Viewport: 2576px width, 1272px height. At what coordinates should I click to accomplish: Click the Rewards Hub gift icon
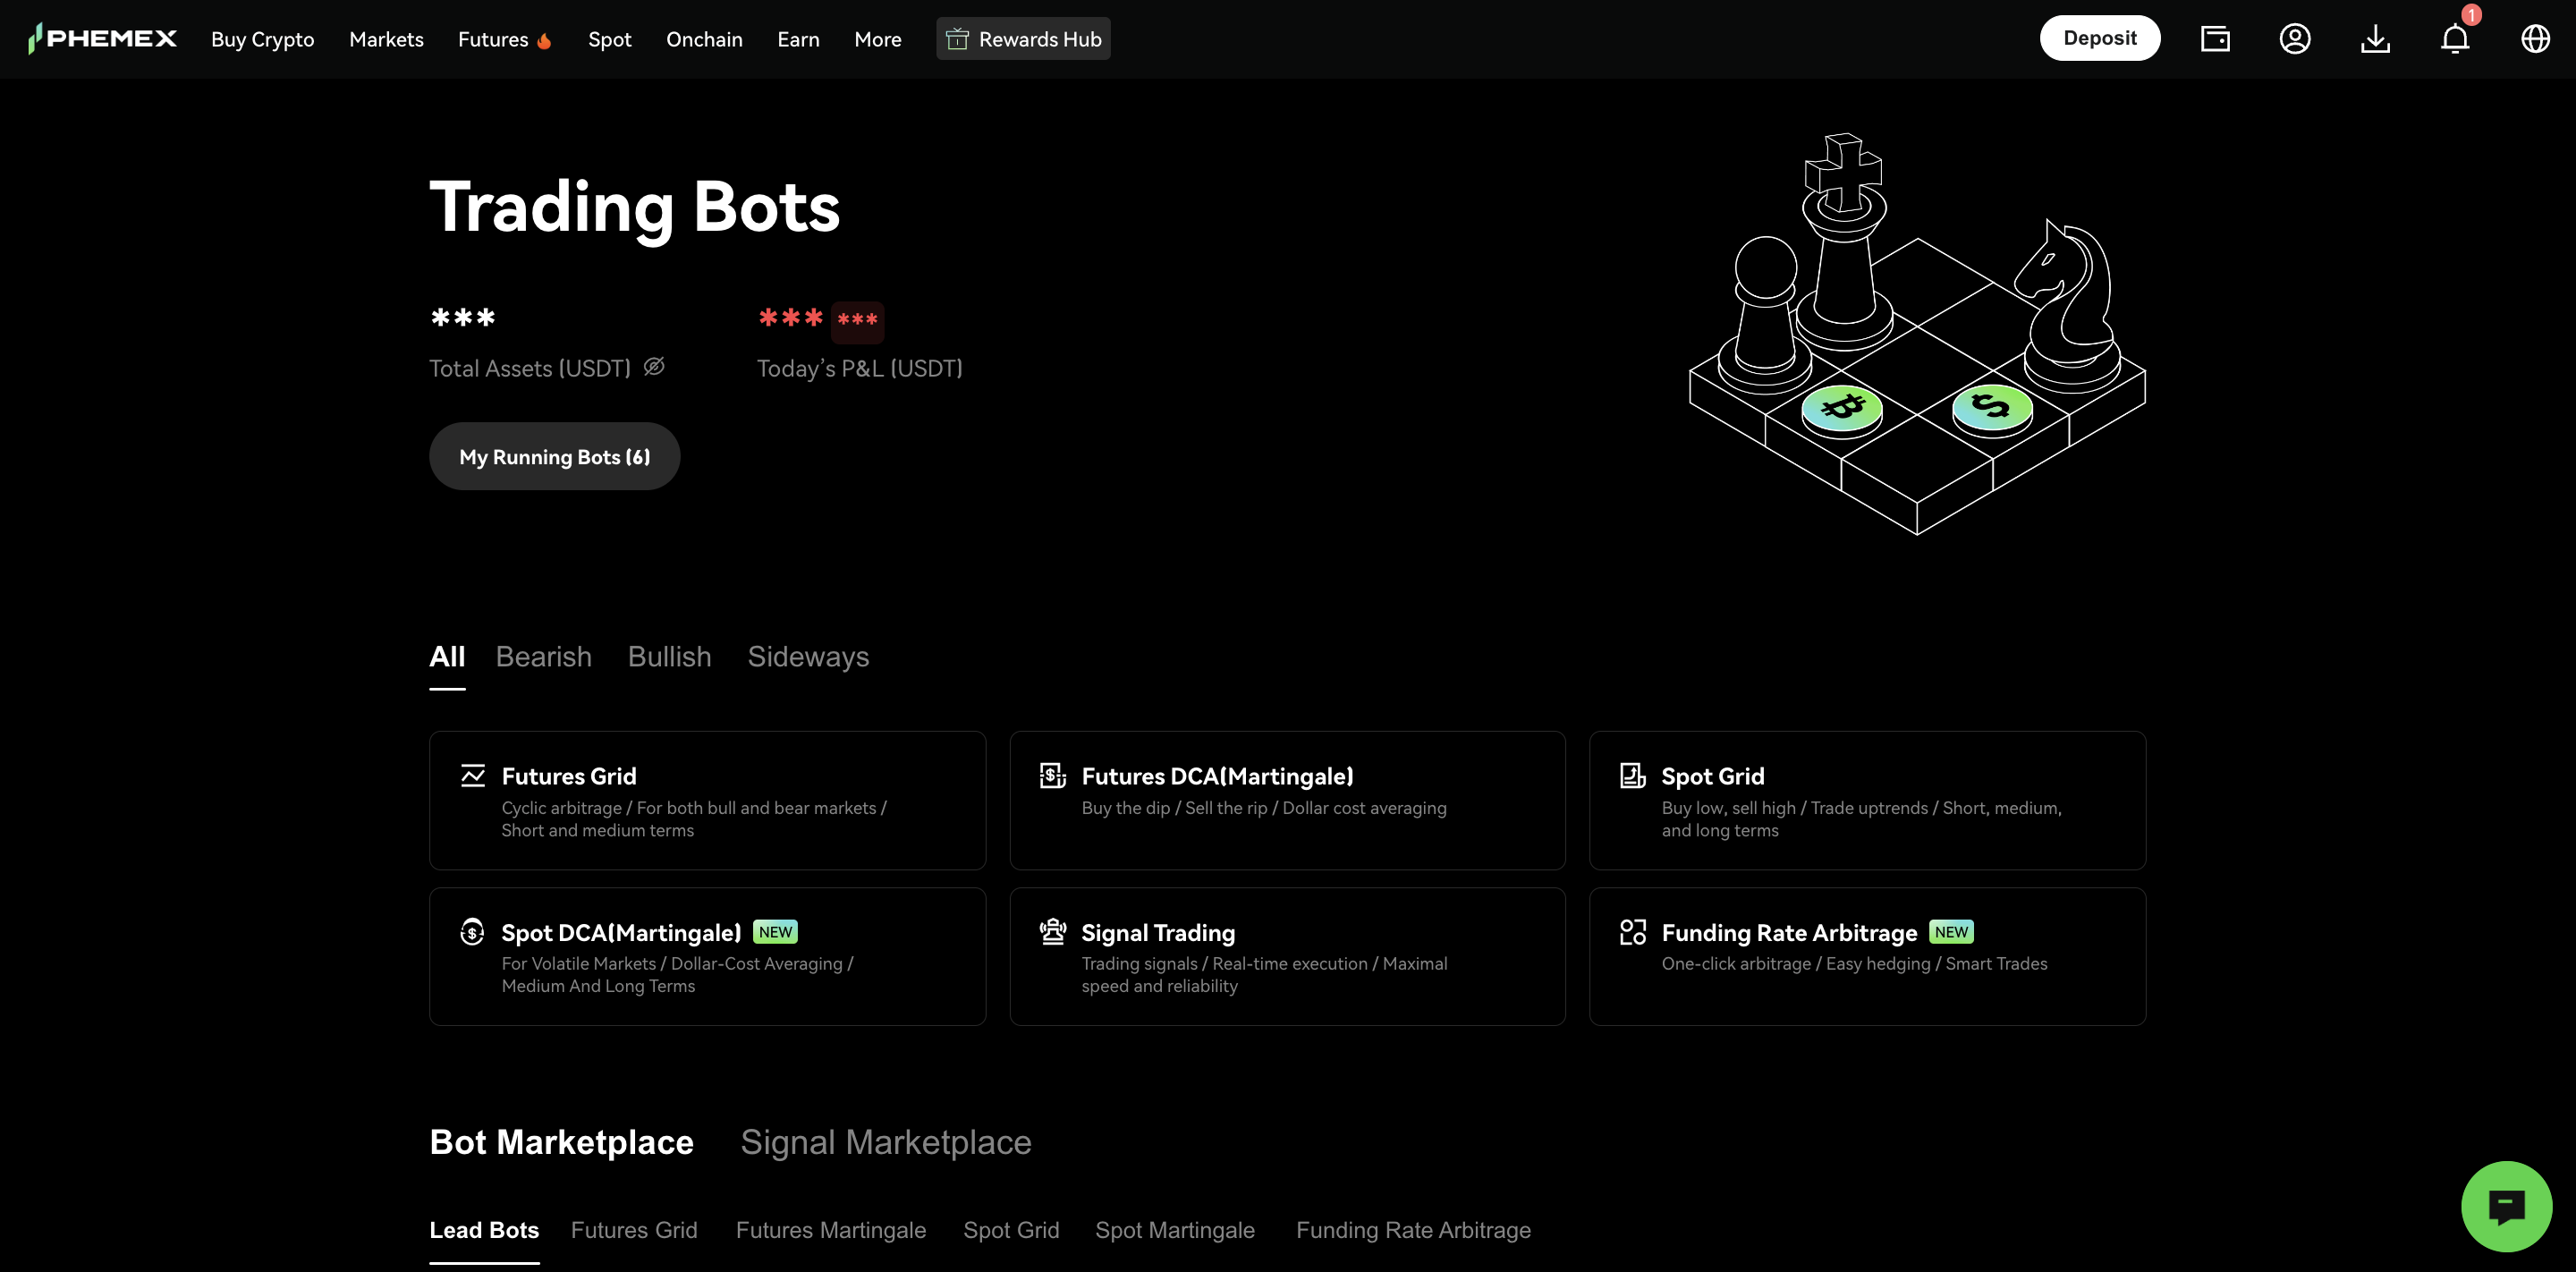(x=957, y=38)
